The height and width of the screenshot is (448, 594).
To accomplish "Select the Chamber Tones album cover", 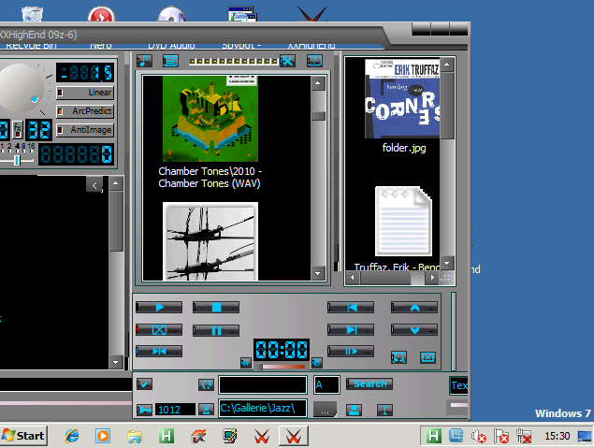I will pyautogui.click(x=210, y=119).
